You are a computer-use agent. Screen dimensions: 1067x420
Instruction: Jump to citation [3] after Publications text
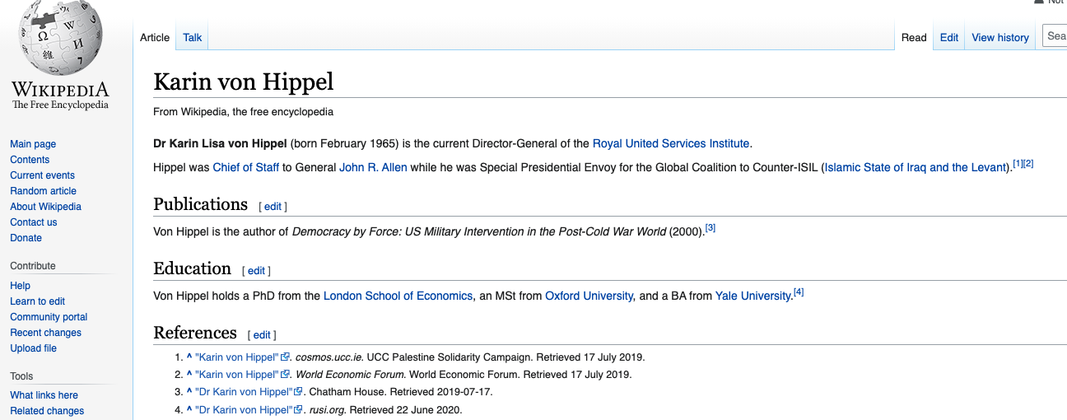711,228
